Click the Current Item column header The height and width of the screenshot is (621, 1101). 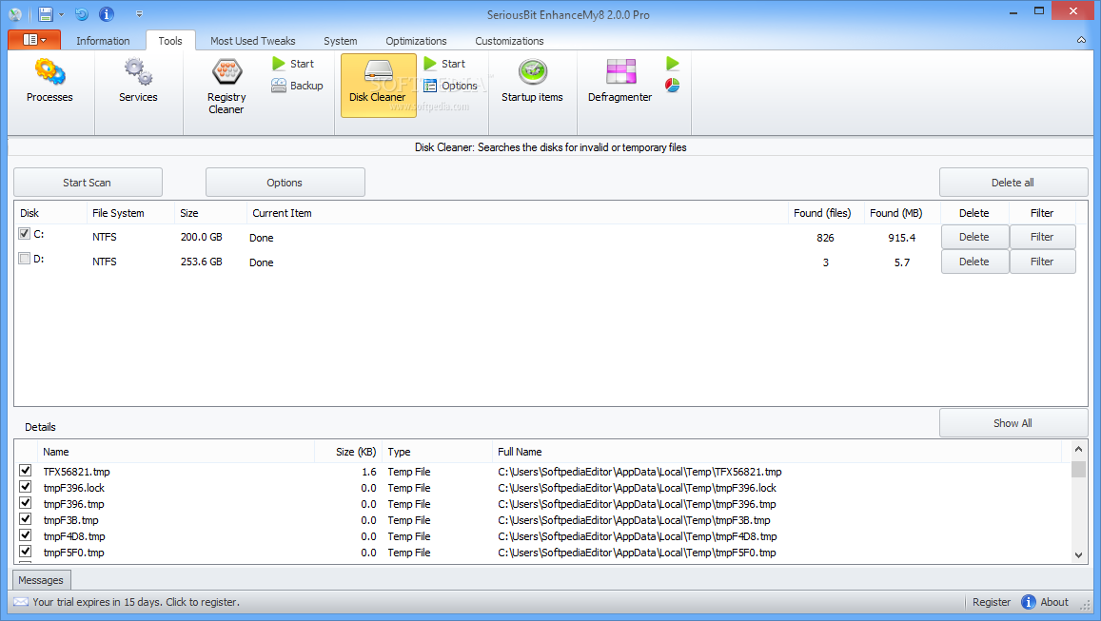(x=517, y=213)
